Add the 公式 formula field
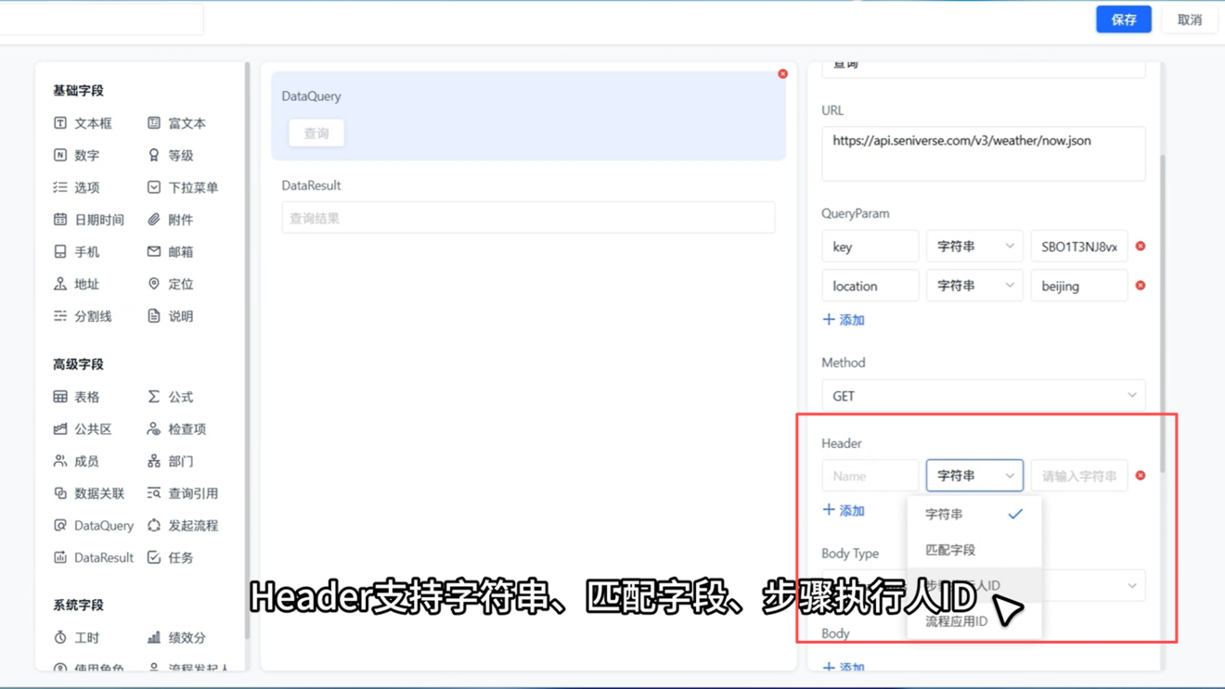Screen dimensions: 1225x689 (170, 397)
